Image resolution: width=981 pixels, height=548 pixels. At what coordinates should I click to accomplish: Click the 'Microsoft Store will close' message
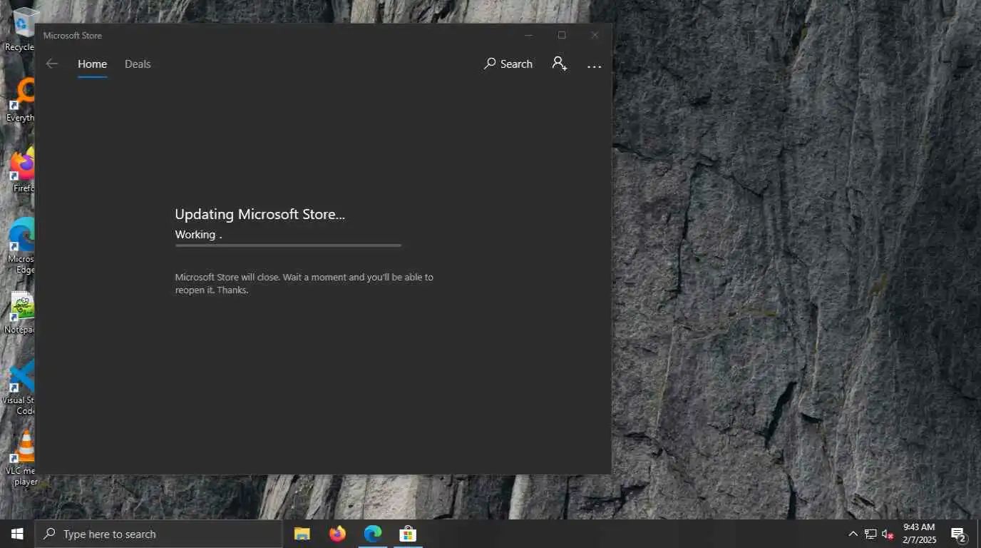pos(304,283)
